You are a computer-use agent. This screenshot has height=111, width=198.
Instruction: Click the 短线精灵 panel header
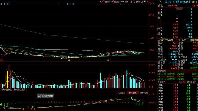(x=161, y=71)
